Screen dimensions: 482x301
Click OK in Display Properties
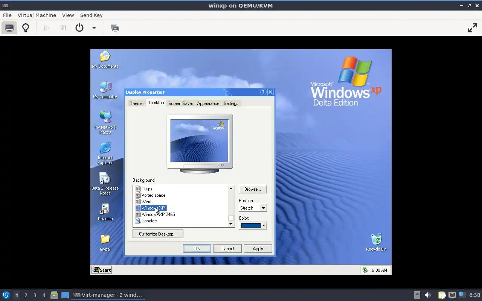pos(197,249)
